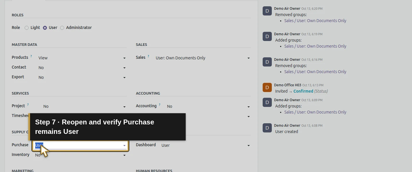The height and width of the screenshot is (172, 412).
Task: Click the Products field help question mark
Action: click(x=31, y=56)
